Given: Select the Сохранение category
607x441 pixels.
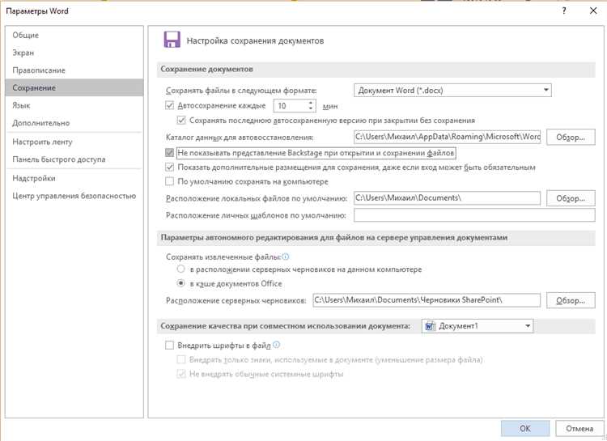Looking at the screenshot, I should (74, 88).
